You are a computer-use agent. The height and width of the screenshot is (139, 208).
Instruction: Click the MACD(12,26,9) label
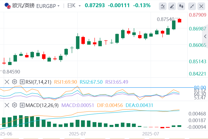coord(42,105)
